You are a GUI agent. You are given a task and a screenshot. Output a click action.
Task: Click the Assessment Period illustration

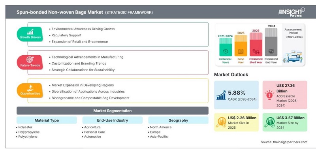(293, 56)
